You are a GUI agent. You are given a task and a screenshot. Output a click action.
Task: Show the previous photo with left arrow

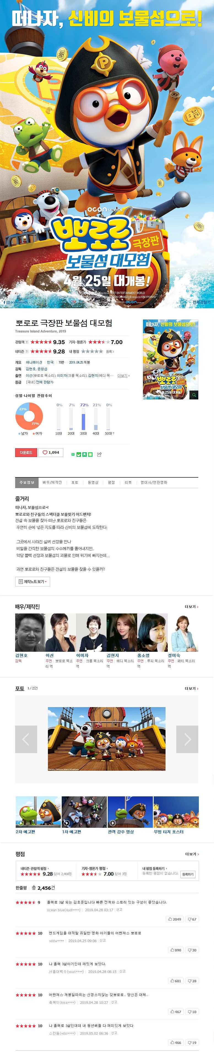(x=26, y=739)
